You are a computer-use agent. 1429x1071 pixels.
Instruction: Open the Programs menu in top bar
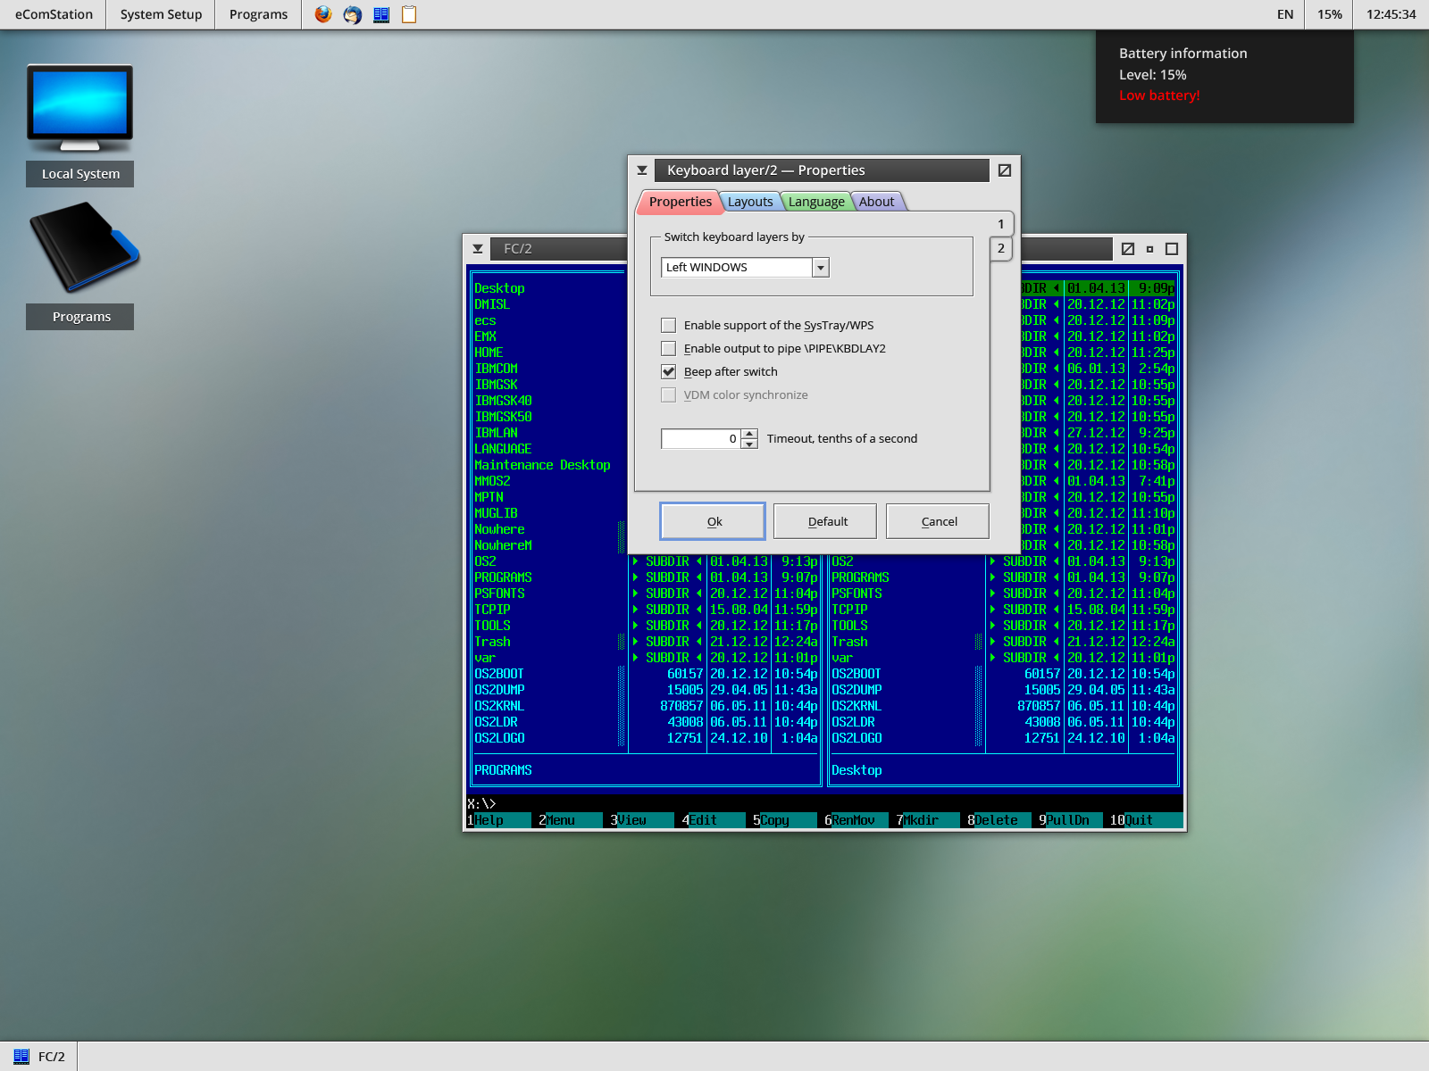click(x=258, y=14)
